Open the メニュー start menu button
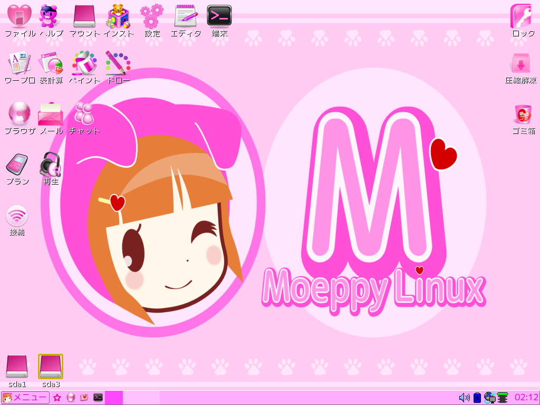Viewport: 540px width, 405px height. 25,398
